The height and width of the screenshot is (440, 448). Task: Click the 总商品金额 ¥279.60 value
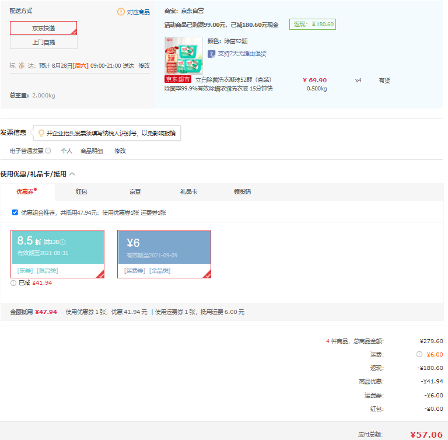pyautogui.click(x=432, y=341)
